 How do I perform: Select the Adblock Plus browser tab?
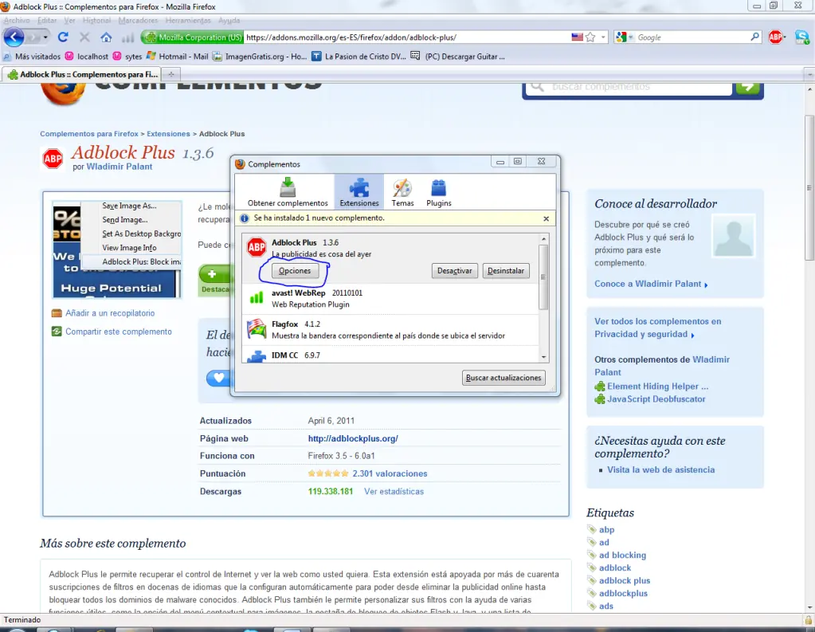(83, 74)
